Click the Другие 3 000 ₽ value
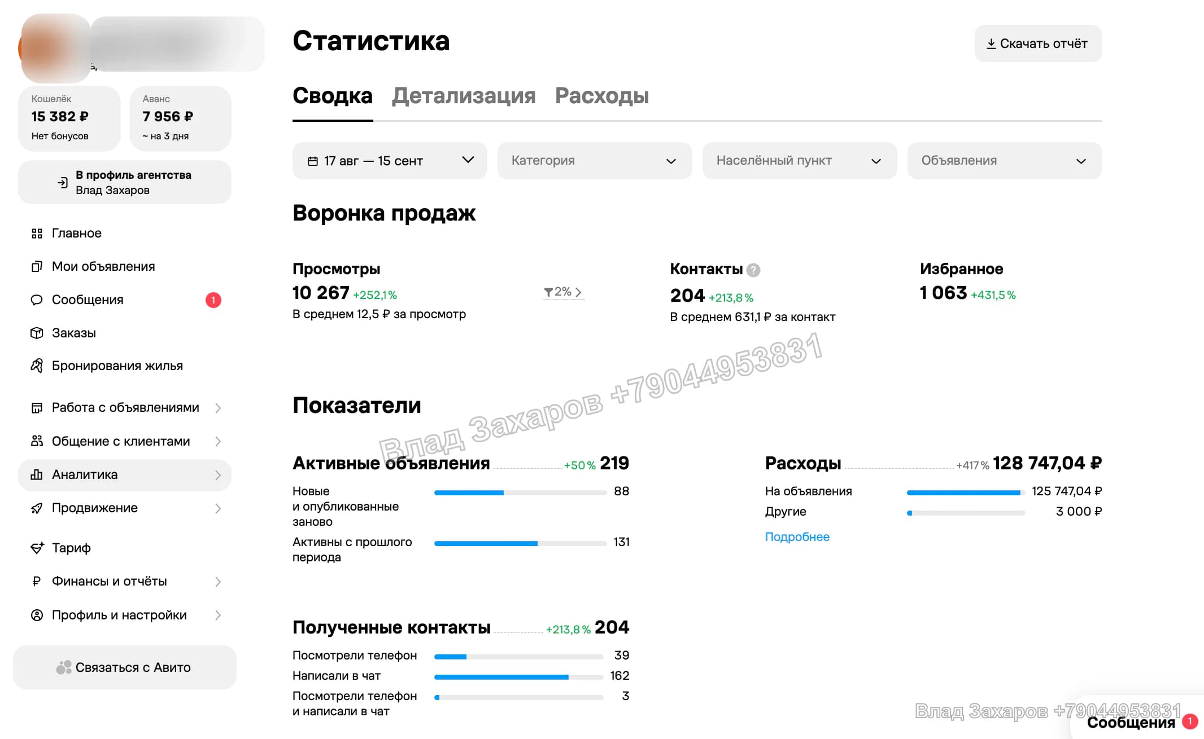Viewport: 1204px width, 739px height. point(1078,512)
